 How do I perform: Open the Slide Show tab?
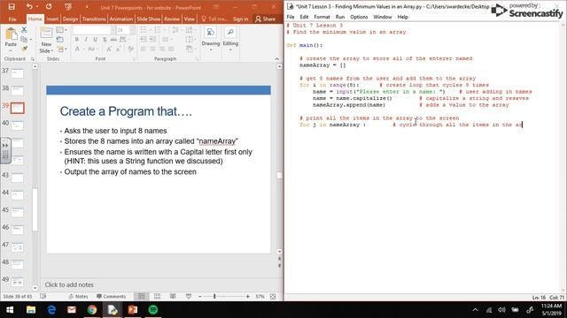tap(149, 19)
